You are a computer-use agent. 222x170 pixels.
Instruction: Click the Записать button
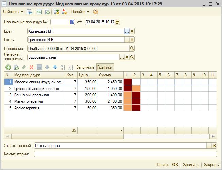coord(191,165)
